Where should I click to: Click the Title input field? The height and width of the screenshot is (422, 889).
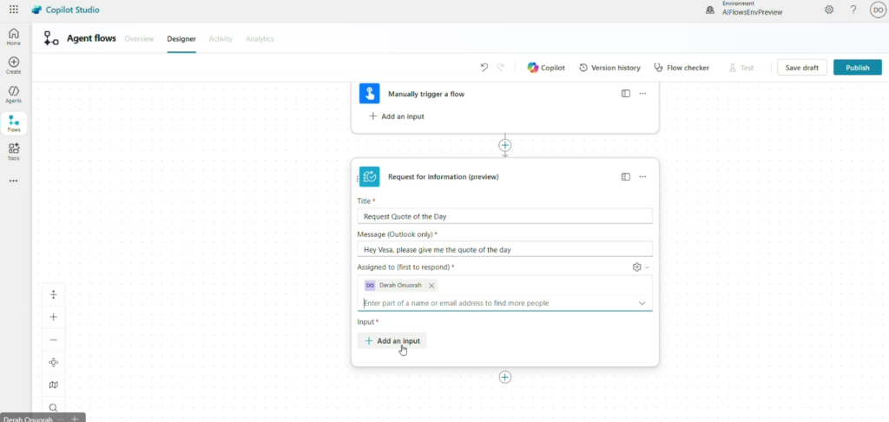click(x=504, y=216)
